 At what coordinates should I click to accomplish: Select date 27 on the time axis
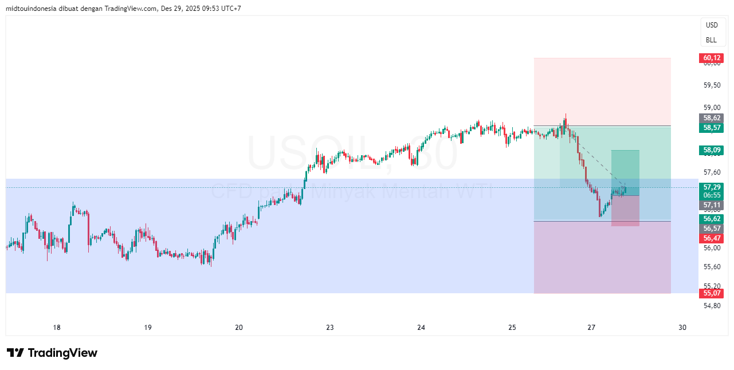click(x=591, y=328)
